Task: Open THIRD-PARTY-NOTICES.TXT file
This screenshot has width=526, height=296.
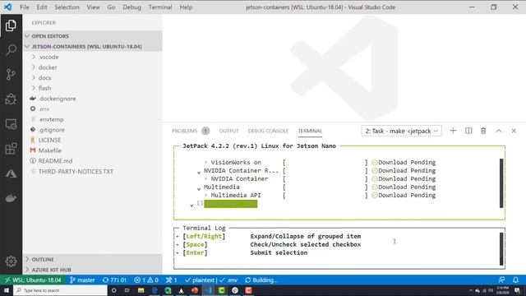Action: 93,172
